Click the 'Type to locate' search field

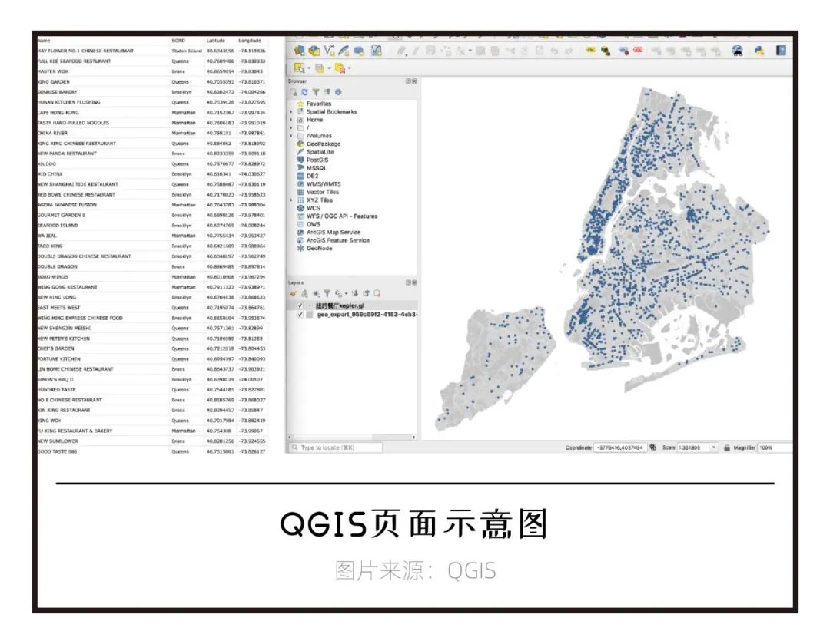click(336, 447)
